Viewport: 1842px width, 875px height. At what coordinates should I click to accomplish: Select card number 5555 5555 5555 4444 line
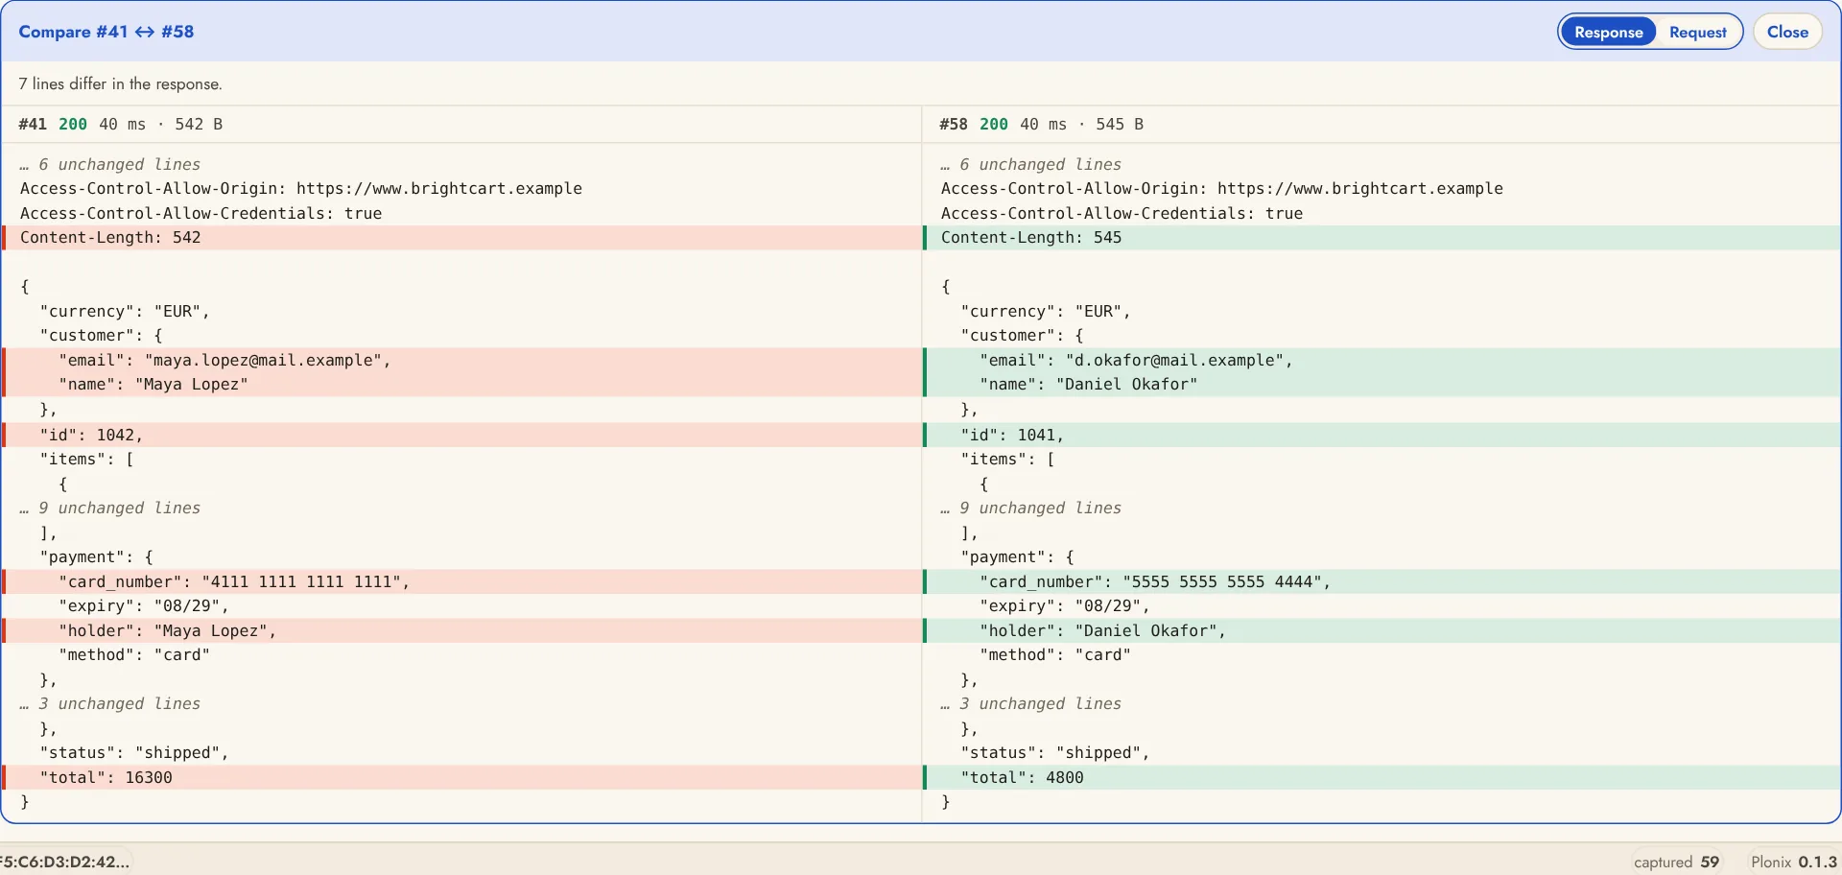click(x=1381, y=581)
